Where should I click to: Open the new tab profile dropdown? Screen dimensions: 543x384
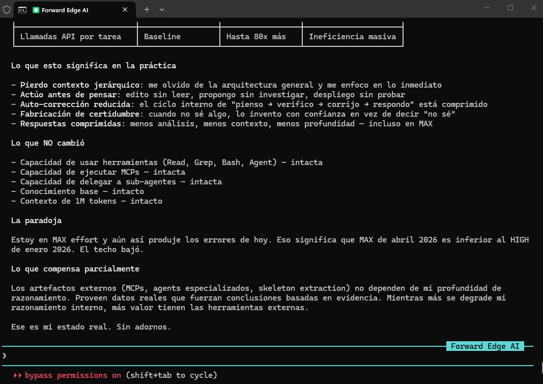click(x=162, y=10)
